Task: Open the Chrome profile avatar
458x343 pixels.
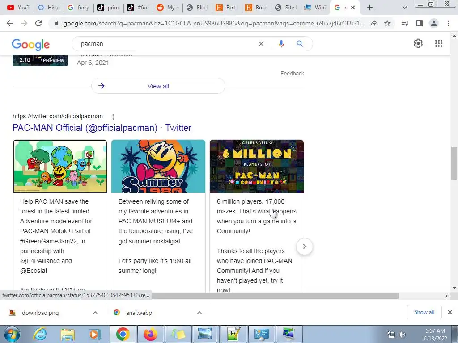Action: point(434,23)
